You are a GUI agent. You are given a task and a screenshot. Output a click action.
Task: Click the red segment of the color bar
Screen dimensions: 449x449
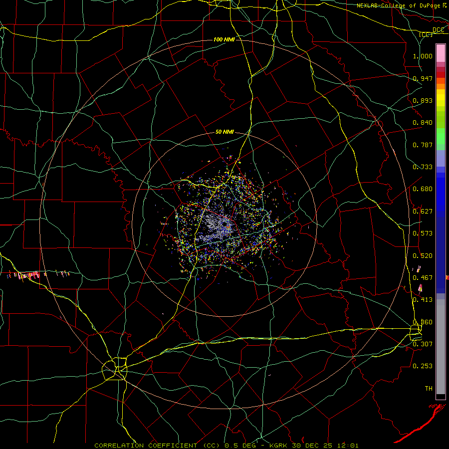(441, 75)
